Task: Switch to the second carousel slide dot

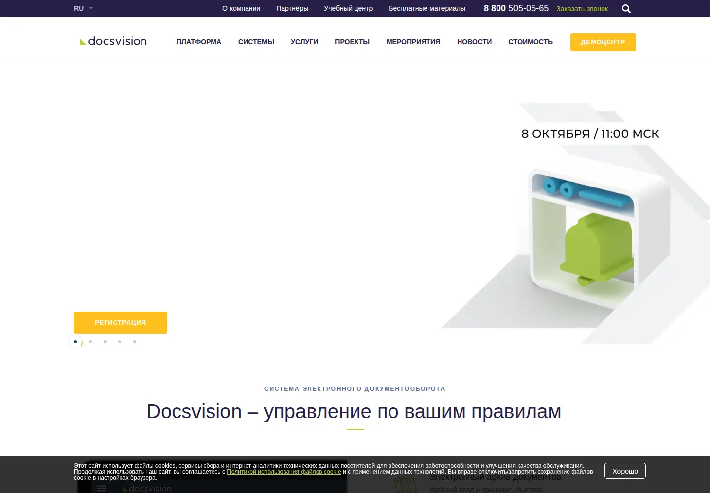Action: click(90, 342)
